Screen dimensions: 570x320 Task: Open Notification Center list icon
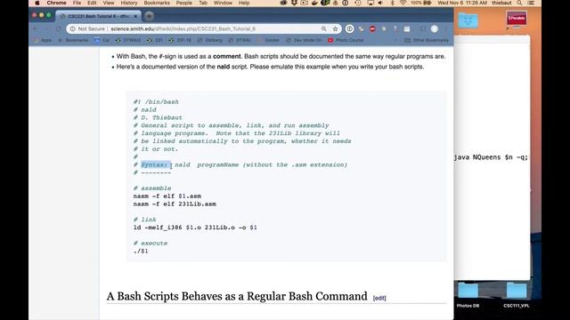click(x=531, y=3)
